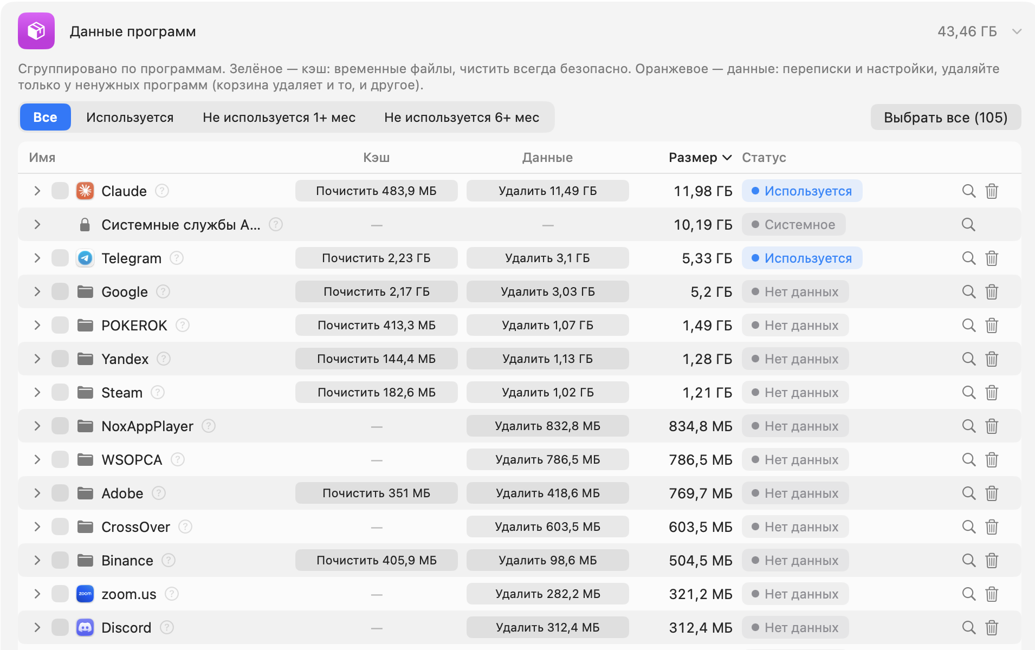Expand the Telegram row
1035x650 pixels.
click(37, 258)
